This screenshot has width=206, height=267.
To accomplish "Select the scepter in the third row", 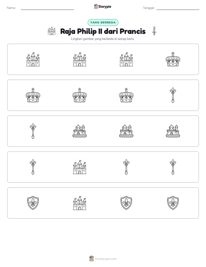I will pos(33,131).
